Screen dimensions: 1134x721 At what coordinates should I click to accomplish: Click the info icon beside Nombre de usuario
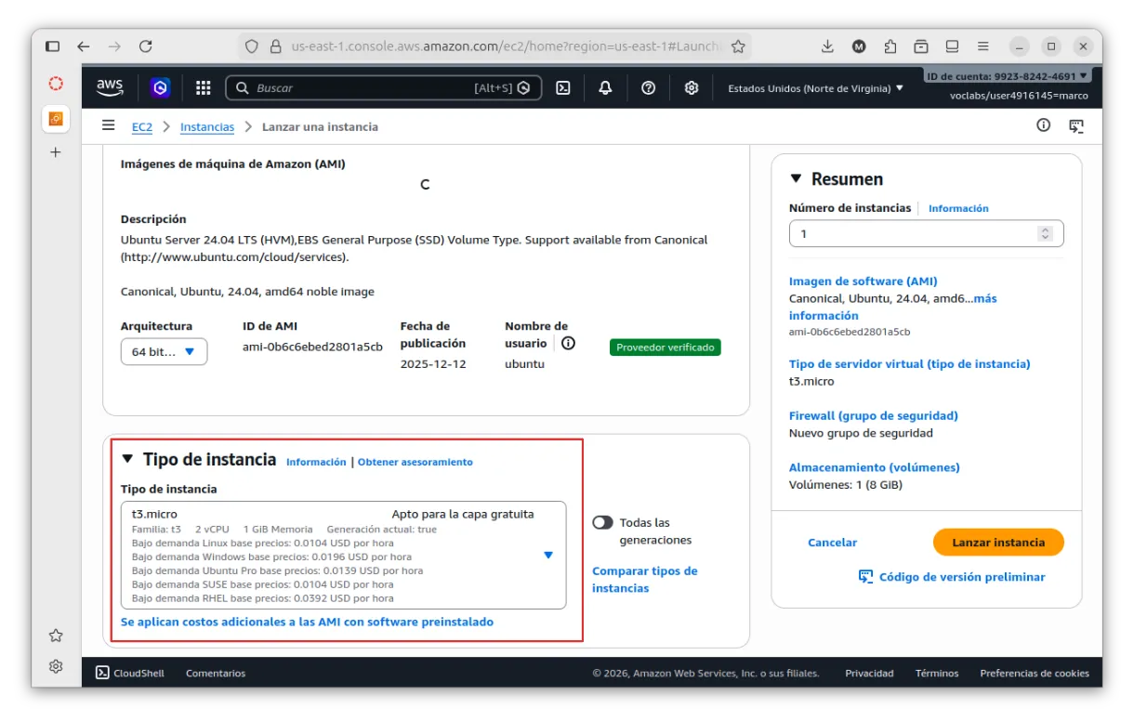(568, 343)
